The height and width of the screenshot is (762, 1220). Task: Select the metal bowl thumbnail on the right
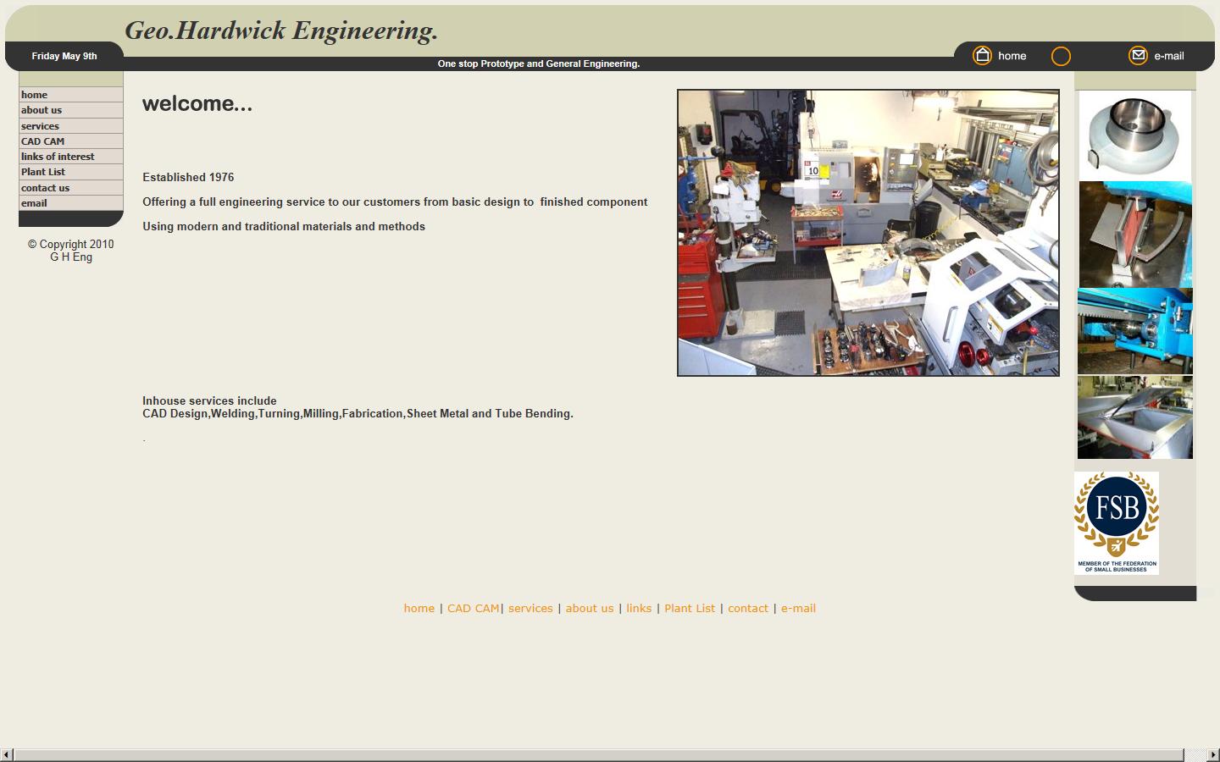[x=1134, y=135]
